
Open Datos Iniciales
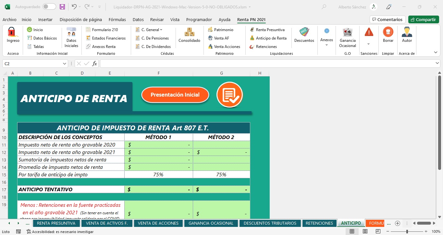coord(71,37)
